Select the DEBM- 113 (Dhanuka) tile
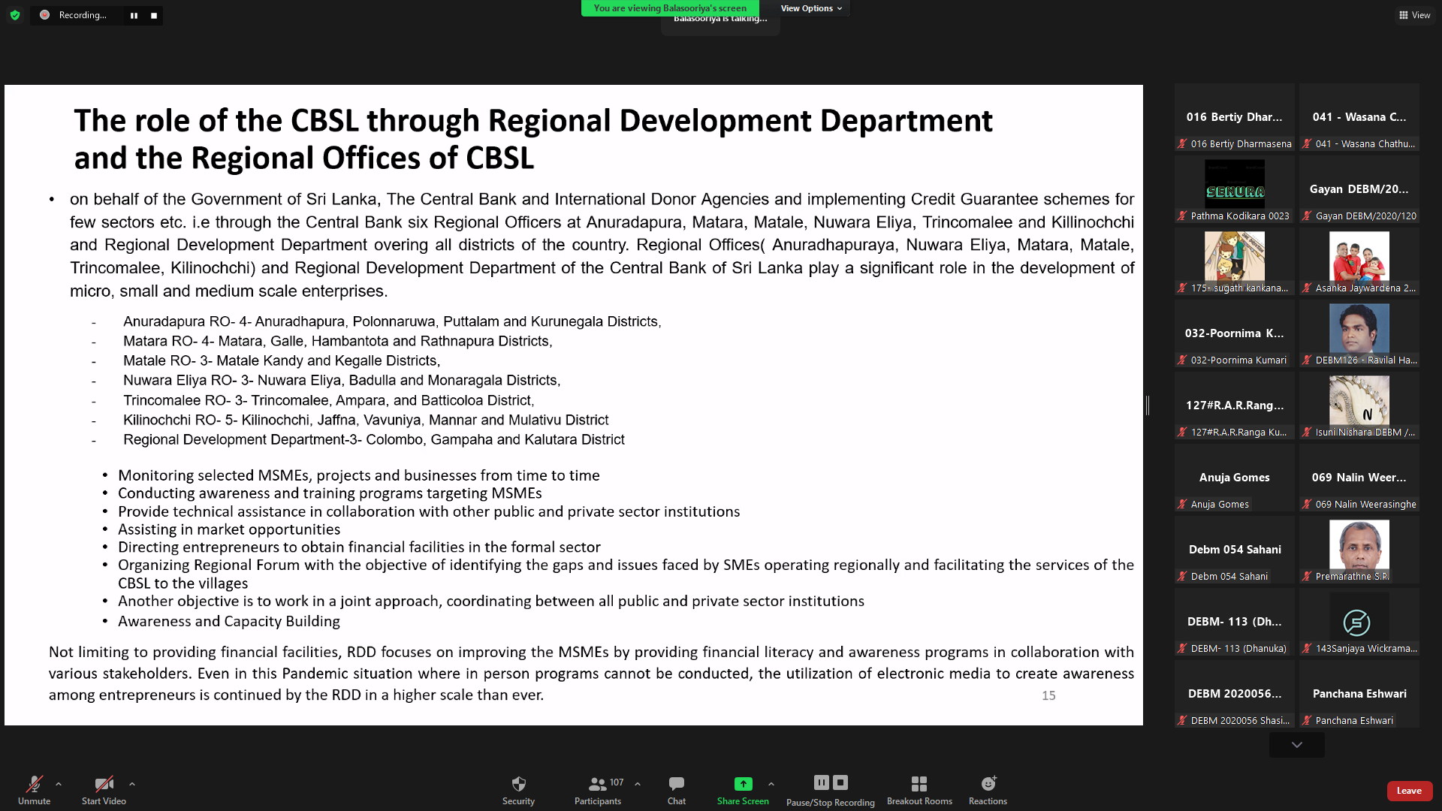Viewport: 1442px width, 811px height. [1235, 622]
